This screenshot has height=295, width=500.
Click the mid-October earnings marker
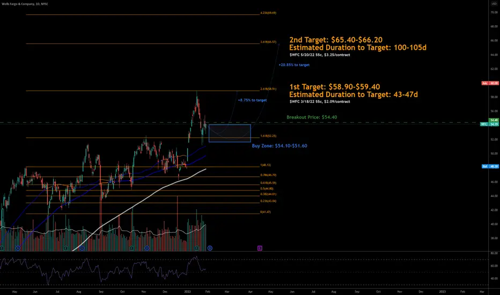(x=131, y=248)
